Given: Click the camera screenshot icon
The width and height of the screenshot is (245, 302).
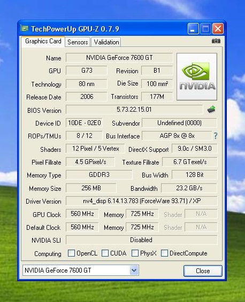Looking at the screenshot, I should 216,41.
